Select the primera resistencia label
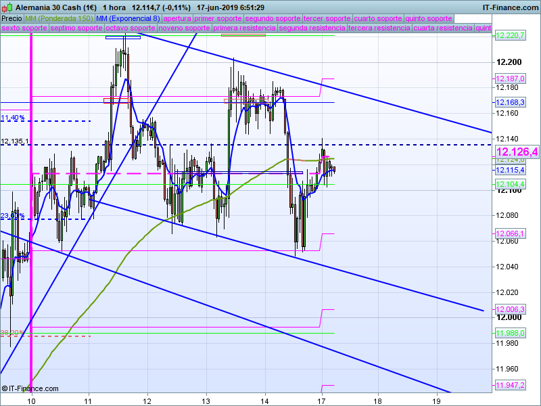Image resolution: width=541 pixels, height=406 pixels. pyautogui.click(x=245, y=28)
